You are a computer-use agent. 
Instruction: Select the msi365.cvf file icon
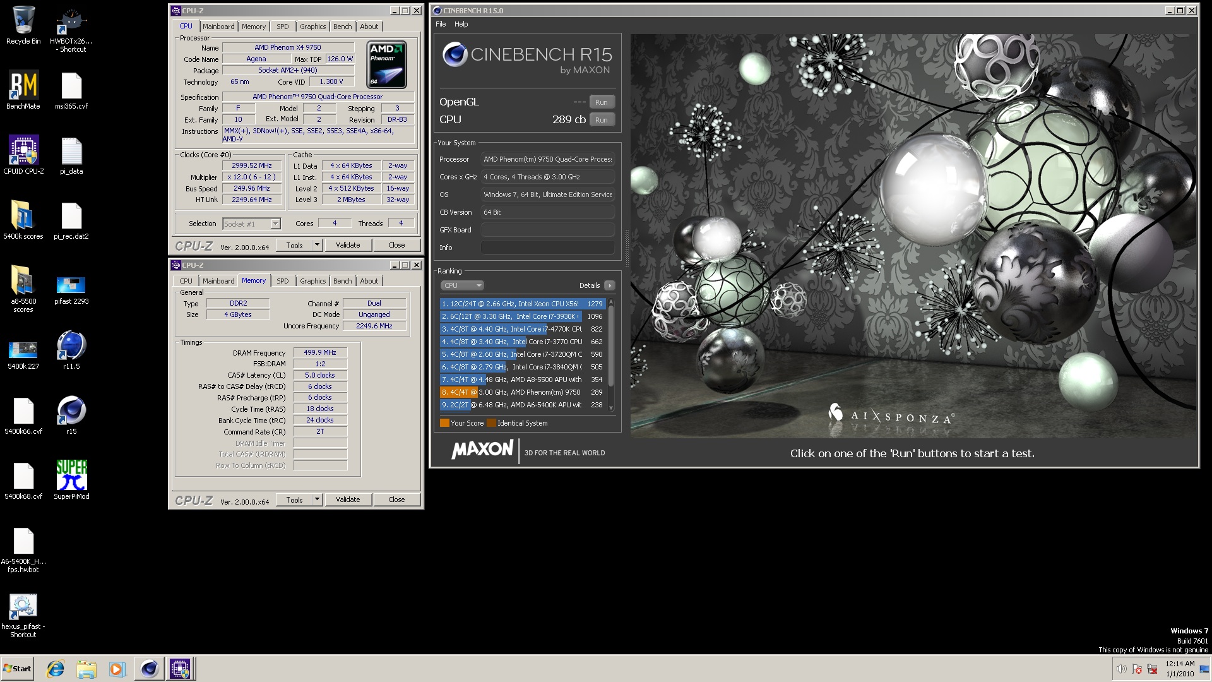point(71,90)
